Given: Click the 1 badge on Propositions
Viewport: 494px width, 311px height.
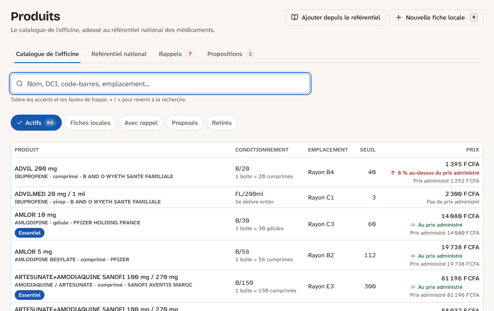Looking at the screenshot, I should pos(250,54).
